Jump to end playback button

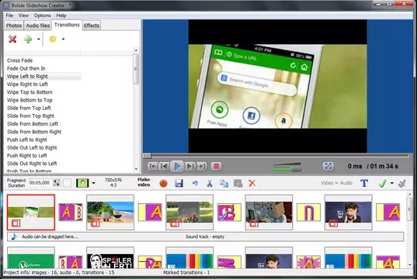[x=202, y=167]
